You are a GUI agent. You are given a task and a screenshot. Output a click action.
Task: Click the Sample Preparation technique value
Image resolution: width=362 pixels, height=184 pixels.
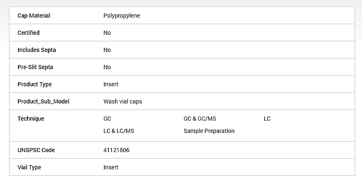click(209, 131)
